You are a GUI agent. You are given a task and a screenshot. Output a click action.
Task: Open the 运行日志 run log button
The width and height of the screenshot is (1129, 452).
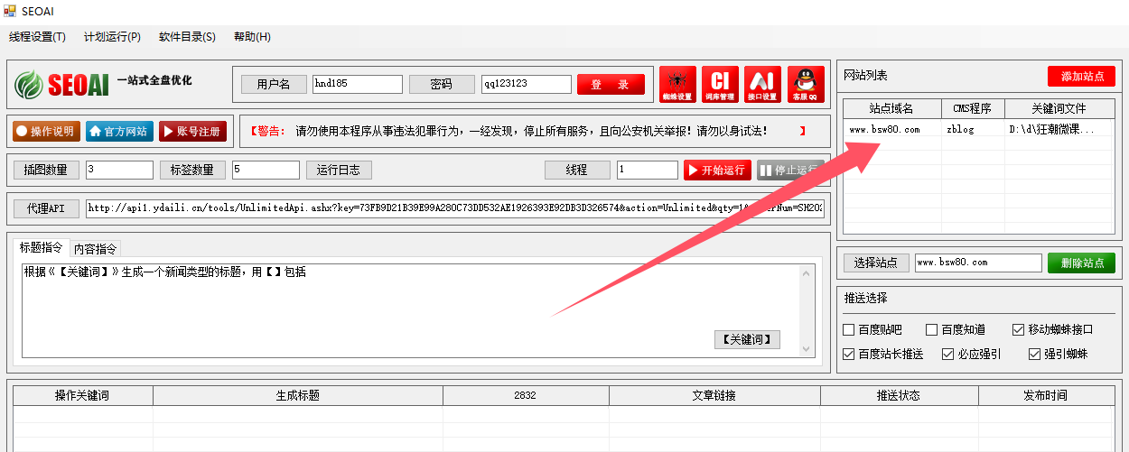click(340, 170)
